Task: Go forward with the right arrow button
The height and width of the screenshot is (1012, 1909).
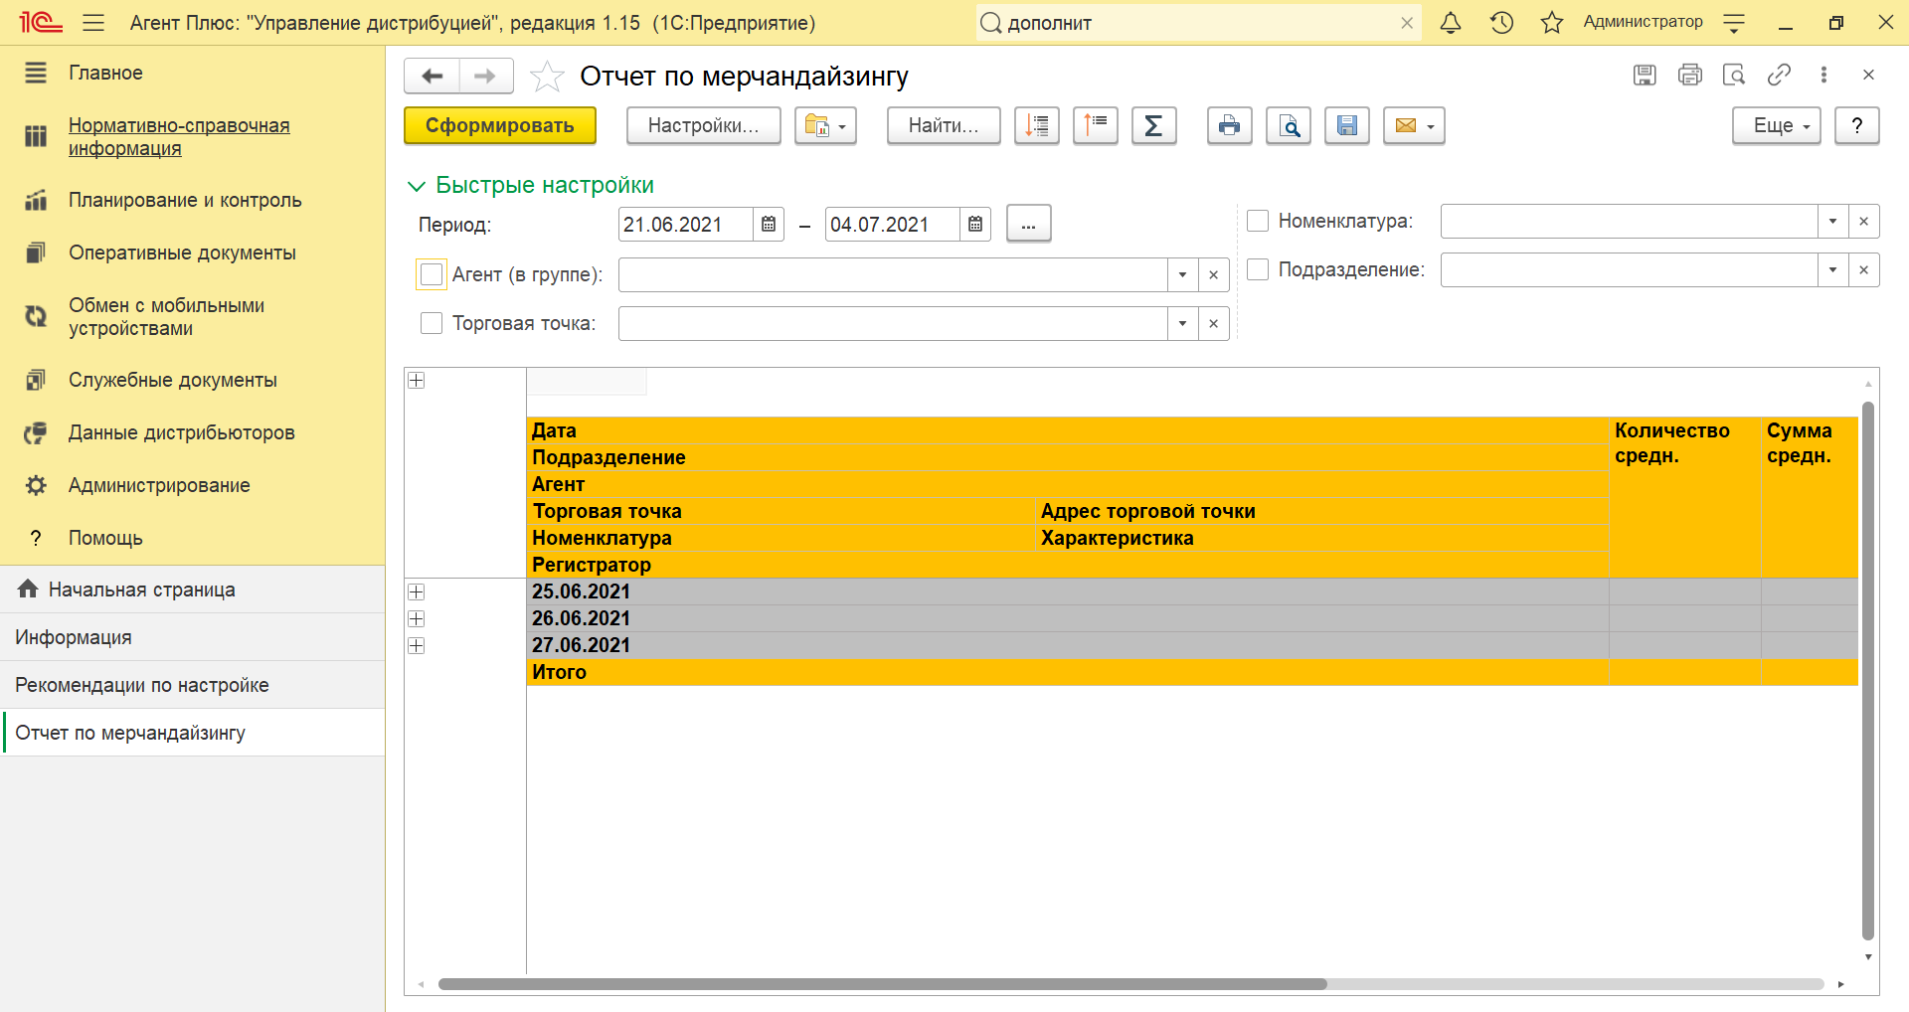Action: (x=485, y=77)
